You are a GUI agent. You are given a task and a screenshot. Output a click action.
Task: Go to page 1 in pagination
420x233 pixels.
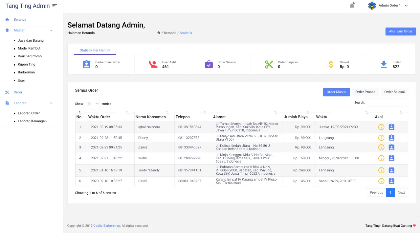tap(390, 193)
